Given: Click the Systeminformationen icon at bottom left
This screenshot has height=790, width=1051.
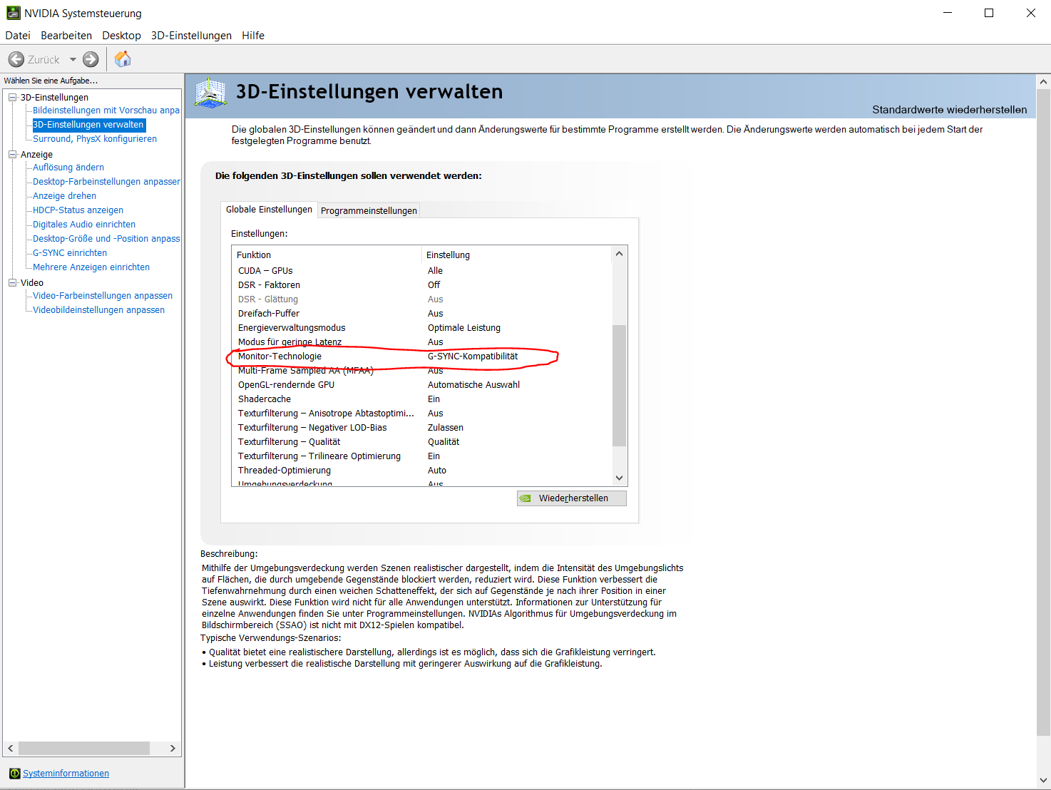Looking at the screenshot, I should coord(14,774).
